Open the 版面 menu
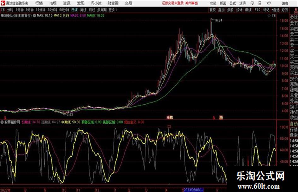 223,3
